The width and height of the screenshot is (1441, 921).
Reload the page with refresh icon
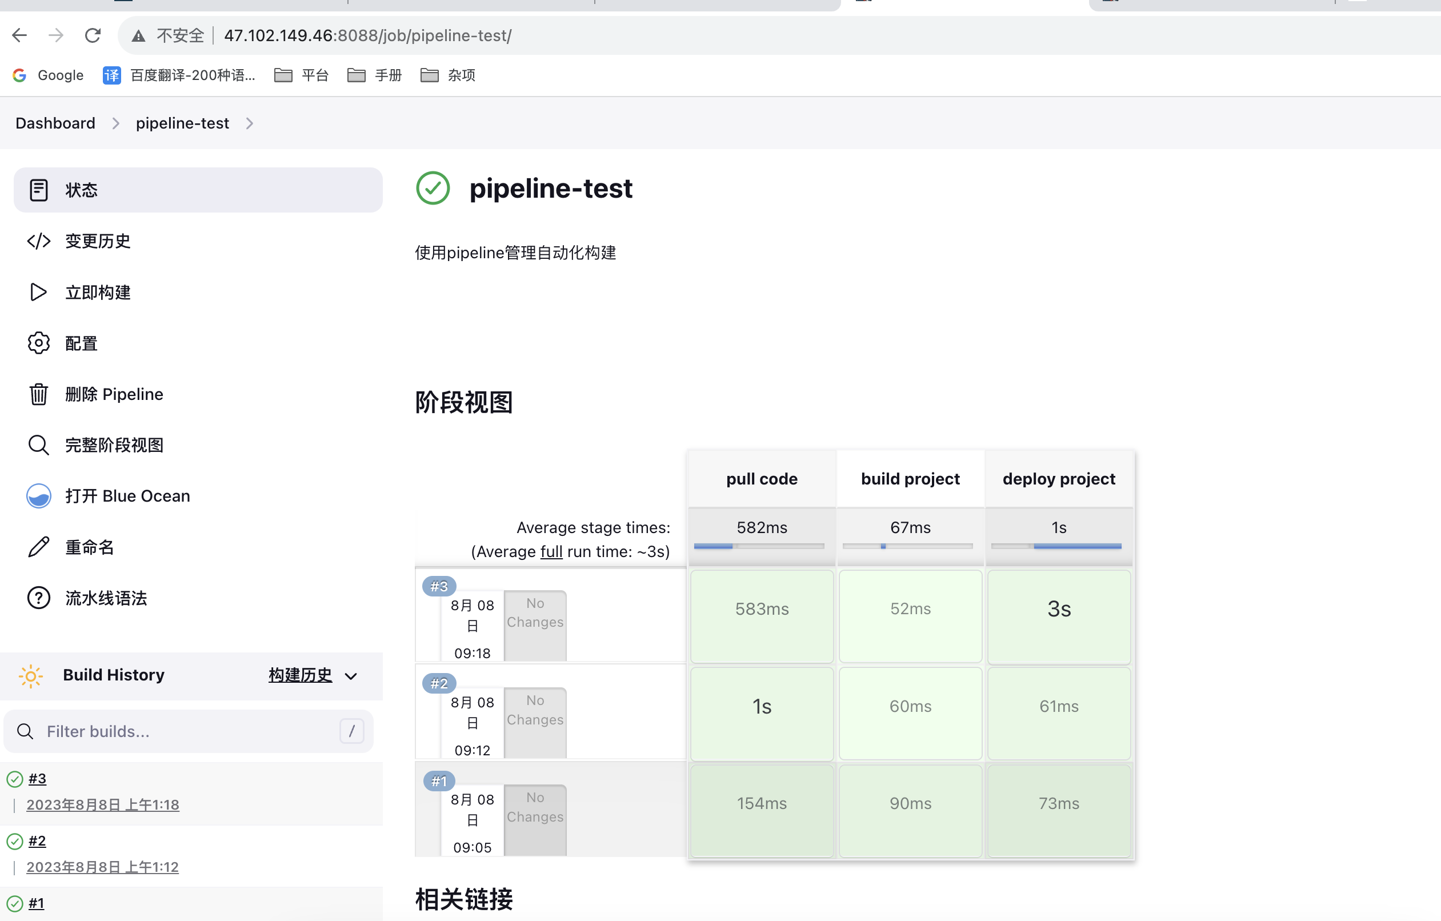pyautogui.click(x=93, y=35)
